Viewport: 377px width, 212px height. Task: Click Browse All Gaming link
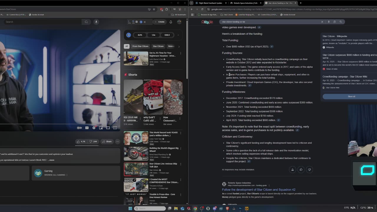coord(56,175)
